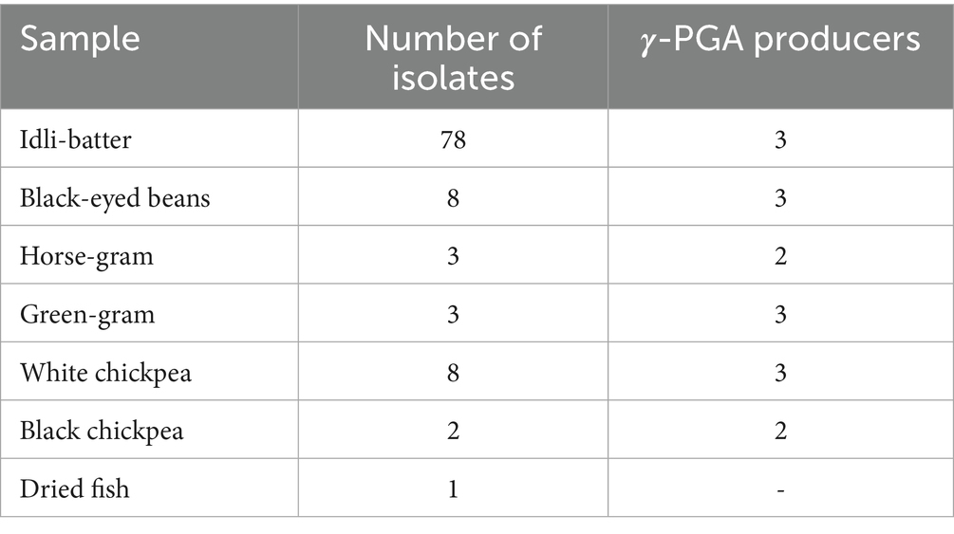Click the "γ-PGA producers" column header

coord(780,39)
